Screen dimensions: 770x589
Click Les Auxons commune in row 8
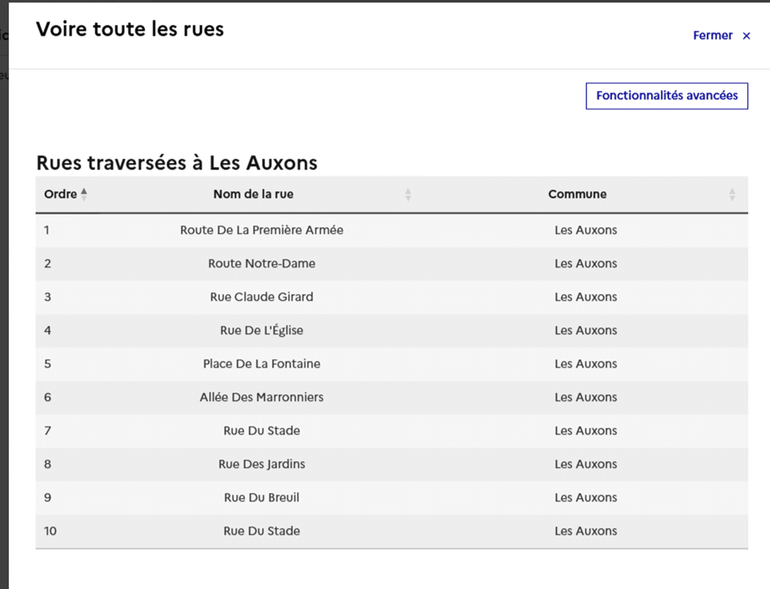pyautogui.click(x=586, y=464)
